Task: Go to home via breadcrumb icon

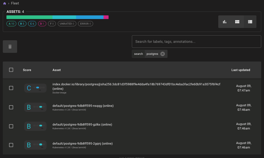Action: pos(4,3)
